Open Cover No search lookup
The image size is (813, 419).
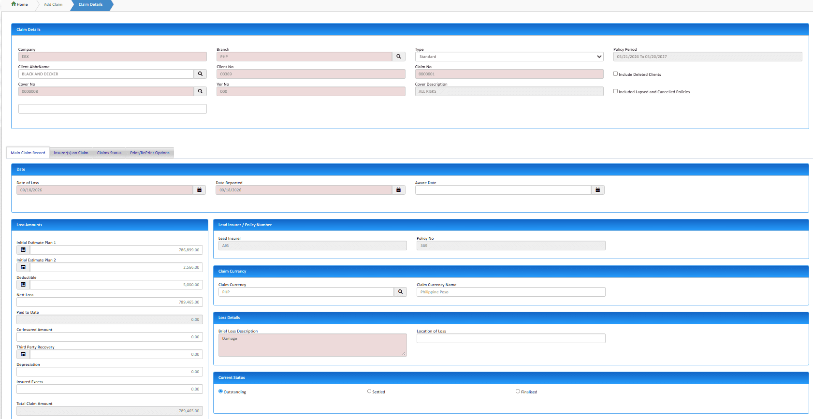(x=200, y=91)
